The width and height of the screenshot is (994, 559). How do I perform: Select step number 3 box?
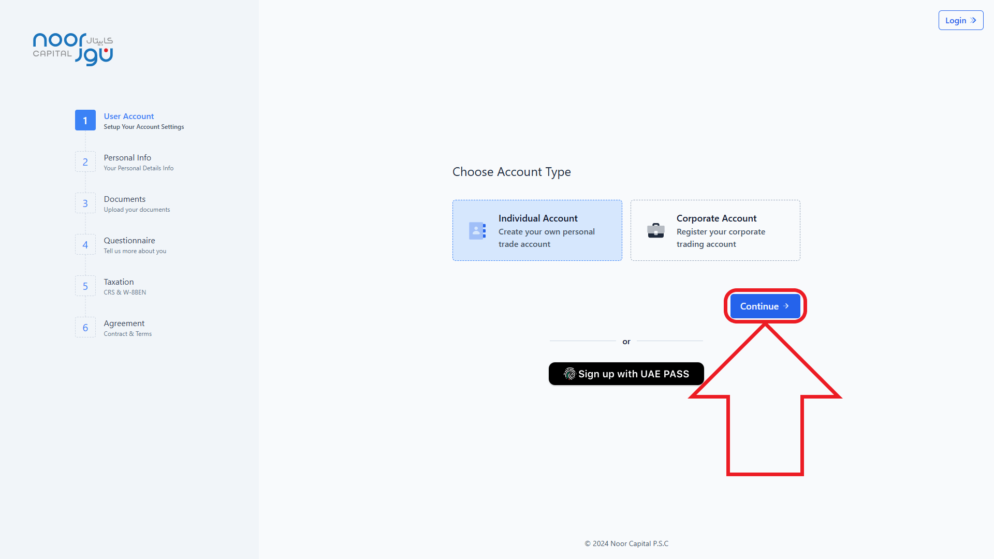click(x=85, y=203)
